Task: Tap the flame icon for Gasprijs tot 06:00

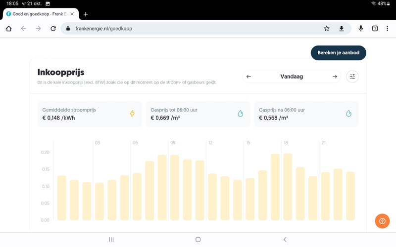Action: (241, 114)
